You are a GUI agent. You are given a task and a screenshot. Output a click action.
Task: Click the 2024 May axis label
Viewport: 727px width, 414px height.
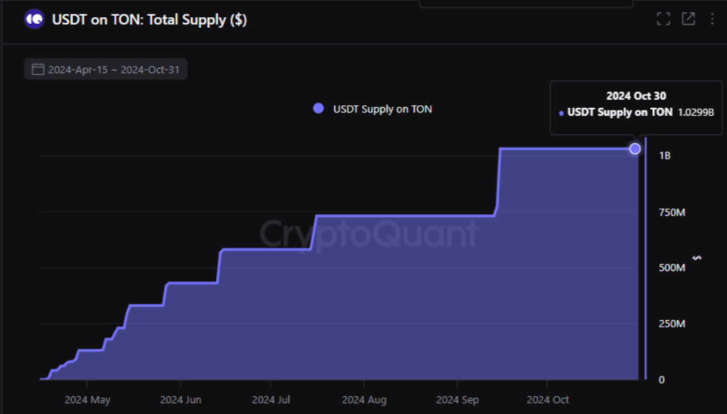pyautogui.click(x=87, y=399)
